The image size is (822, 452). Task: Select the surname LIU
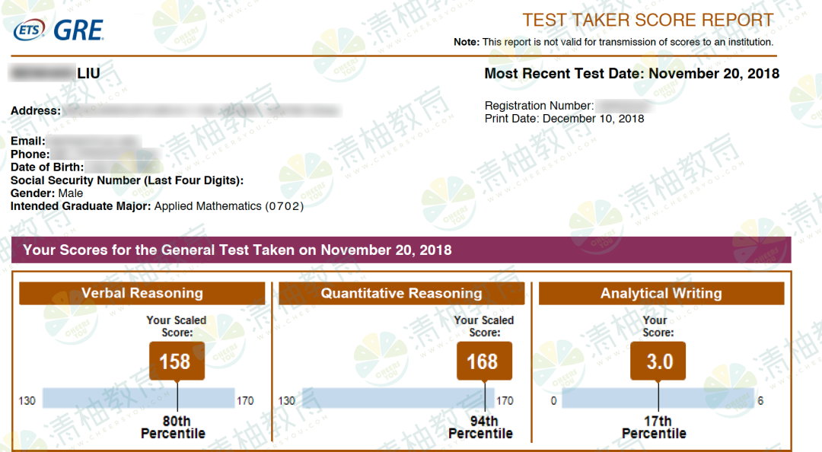88,73
